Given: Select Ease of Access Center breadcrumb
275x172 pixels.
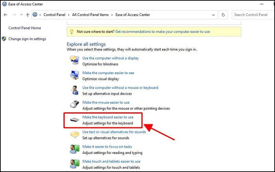Looking at the screenshot, I should pyautogui.click(x=133, y=15).
